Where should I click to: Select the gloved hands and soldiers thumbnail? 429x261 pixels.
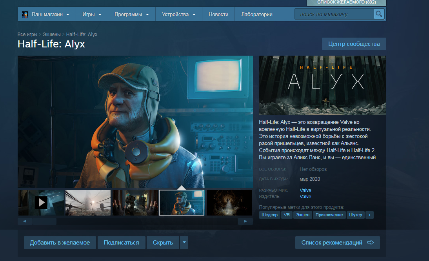coord(135,203)
